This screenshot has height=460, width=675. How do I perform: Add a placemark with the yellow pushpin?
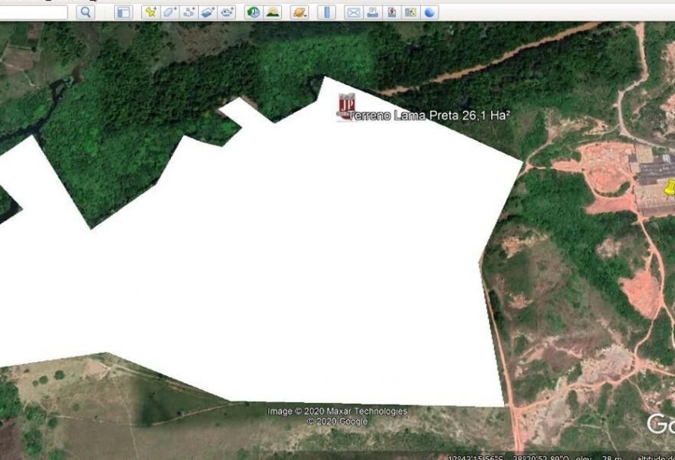point(151,12)
